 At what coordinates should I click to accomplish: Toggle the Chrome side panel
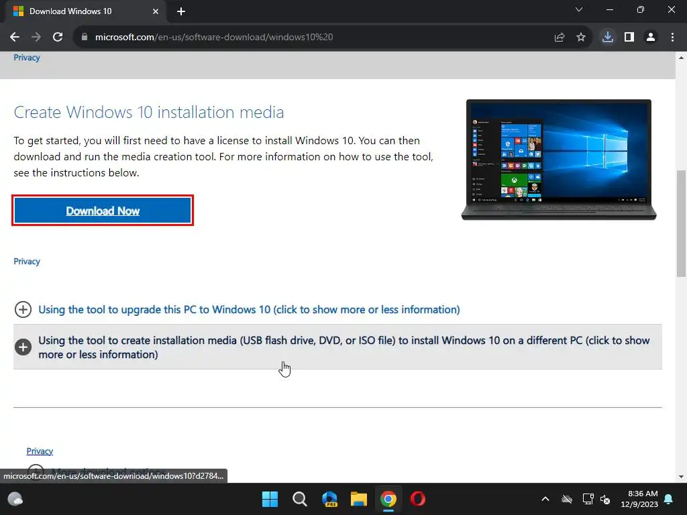point(629,38)
